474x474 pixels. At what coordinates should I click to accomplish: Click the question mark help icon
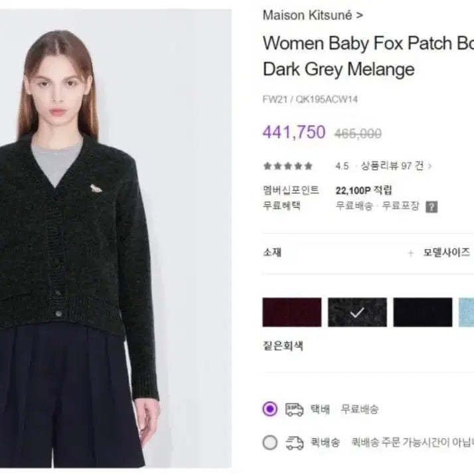pyautogui.click(x=432, y=206)
